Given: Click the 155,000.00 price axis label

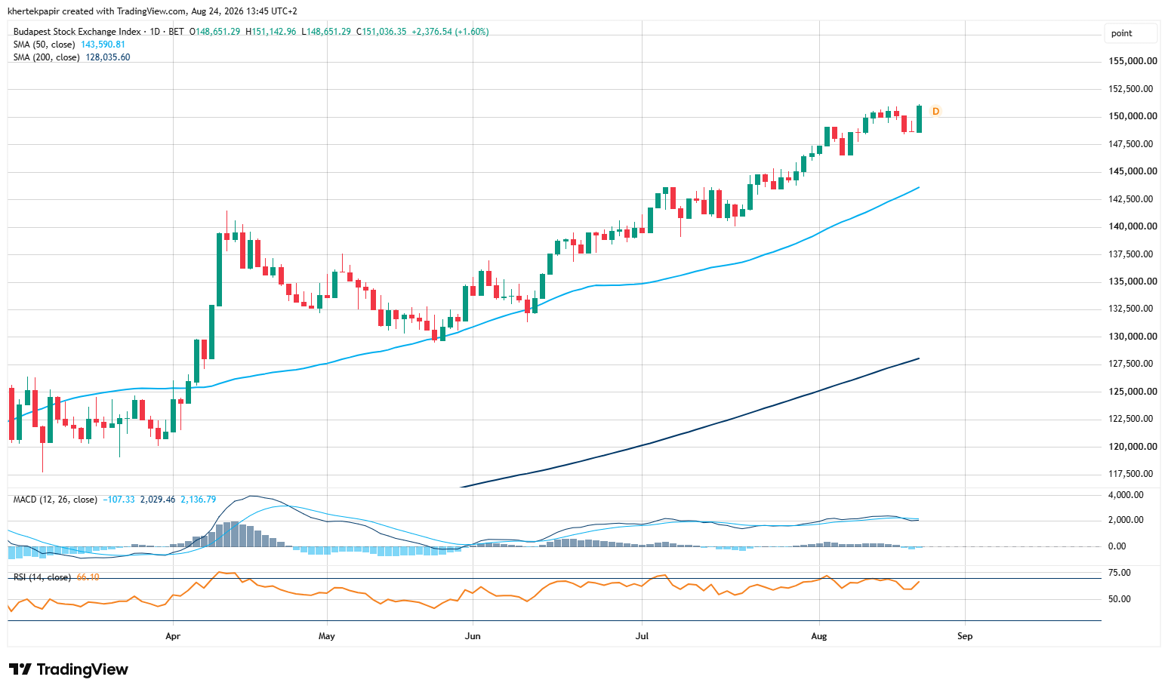Looking at the screenshot, I should pyautogui.click(x=1133, y=61).
